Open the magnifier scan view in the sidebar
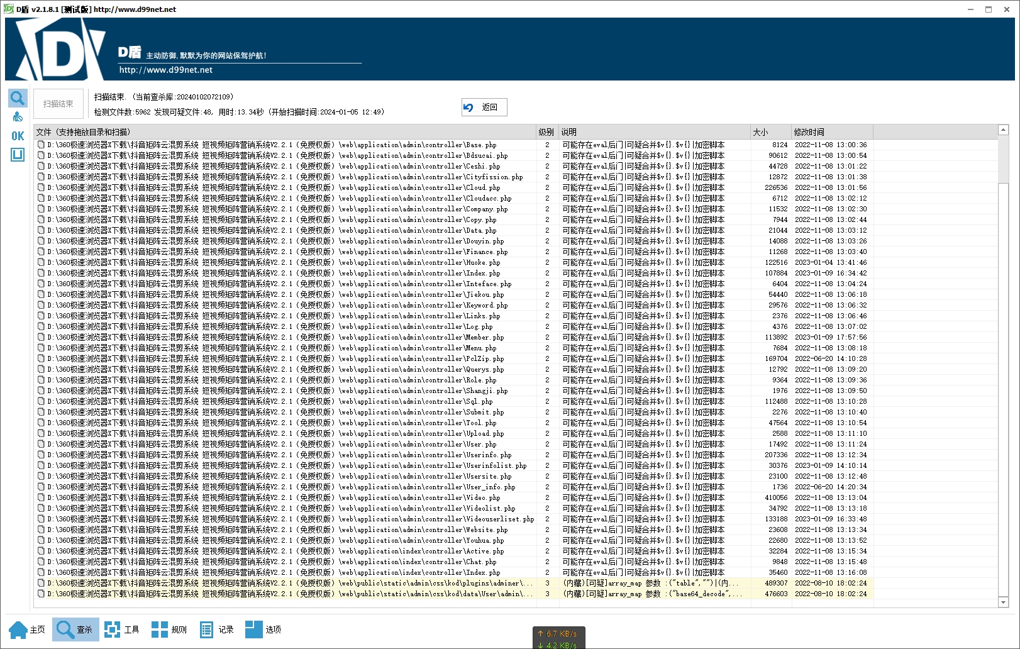 [x=18, y=97]
